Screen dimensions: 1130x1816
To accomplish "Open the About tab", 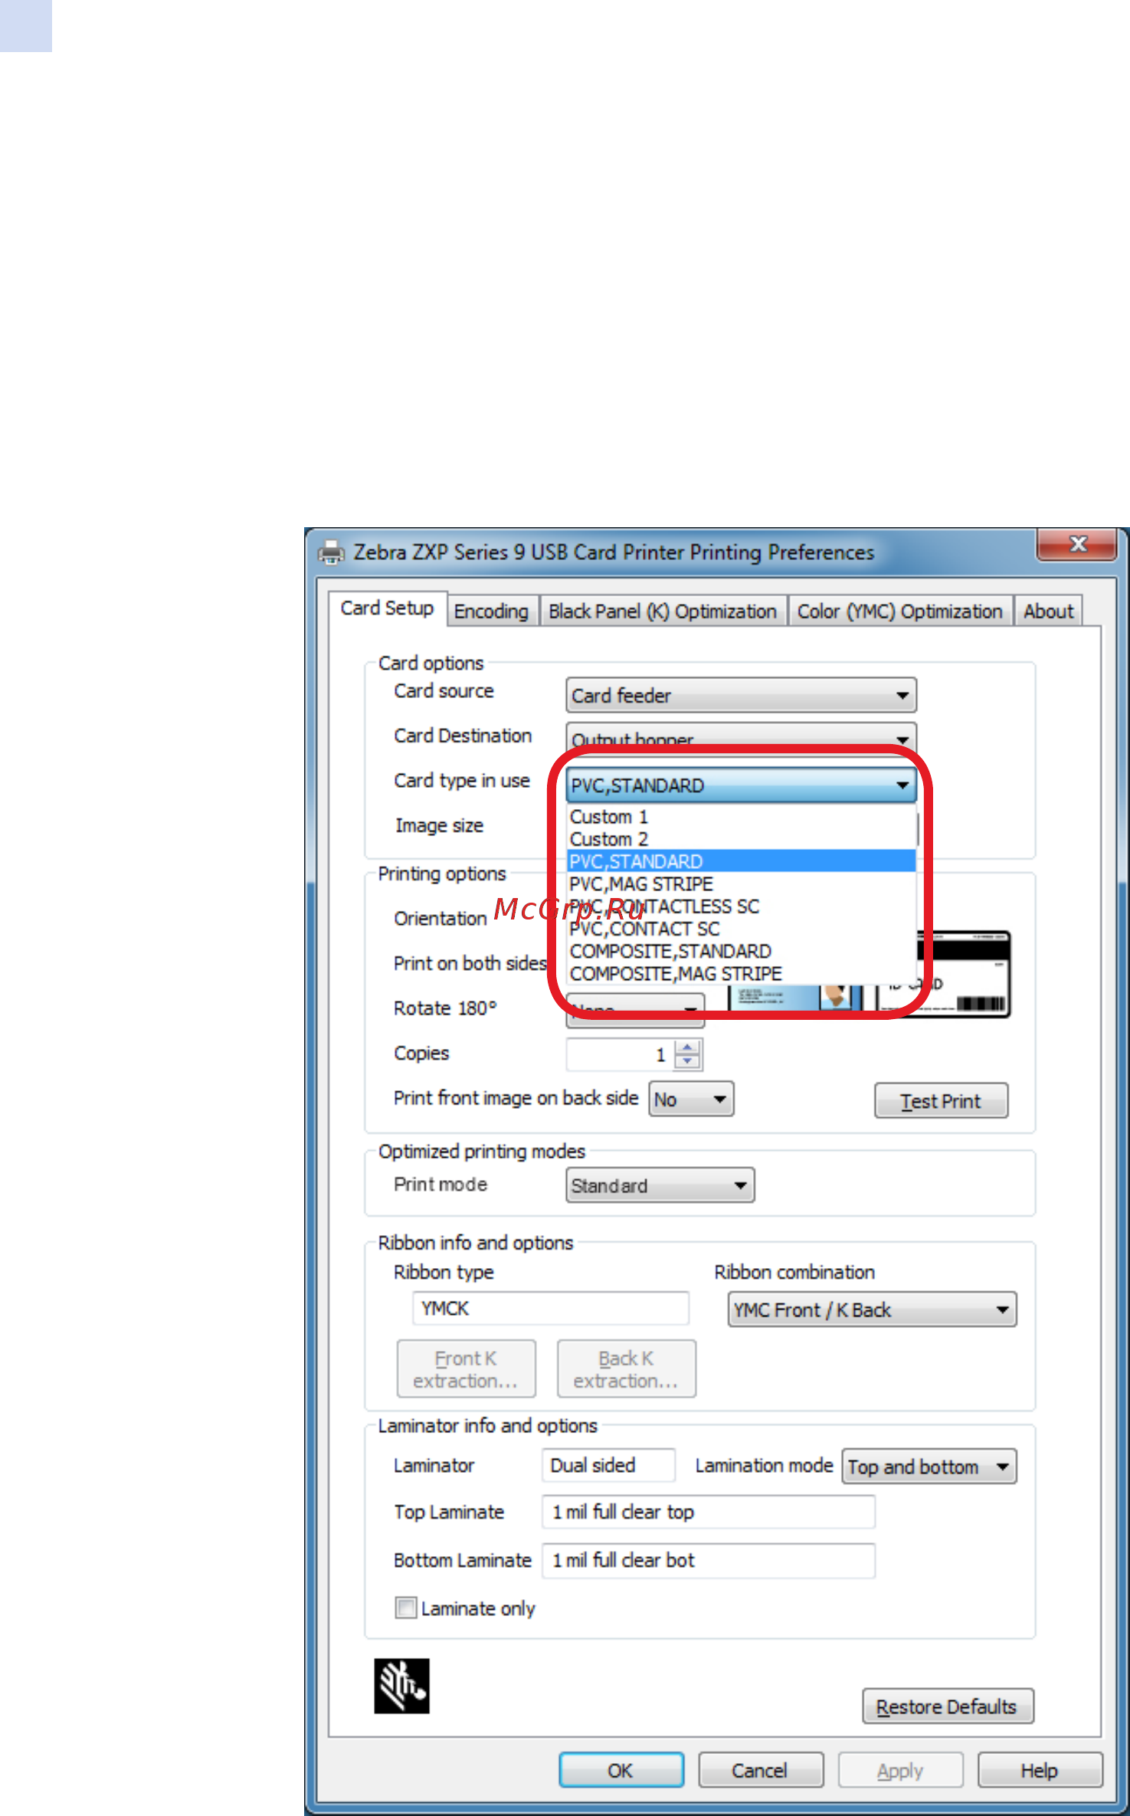I will [1048, 611].
